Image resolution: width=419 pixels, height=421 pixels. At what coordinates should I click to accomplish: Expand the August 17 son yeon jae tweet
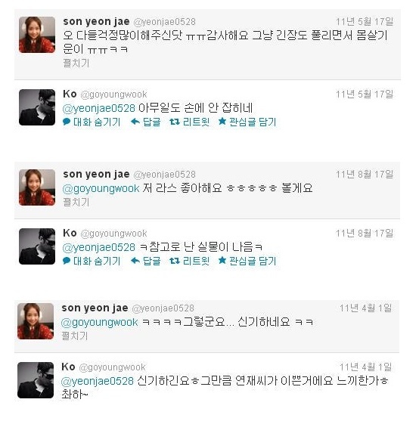click(x=76, y=202)
